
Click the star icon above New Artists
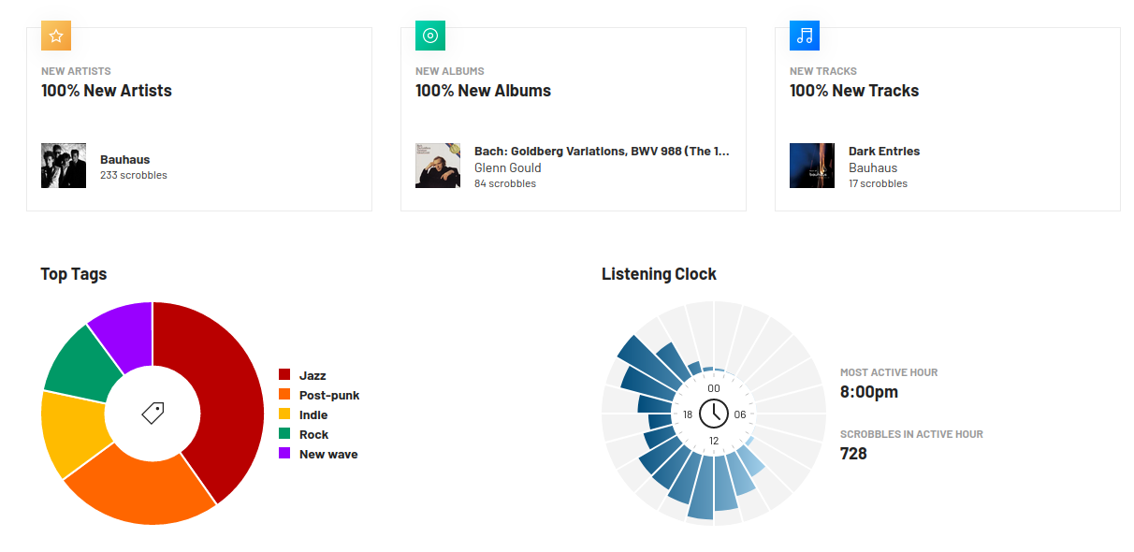click(x=56, y=36)
